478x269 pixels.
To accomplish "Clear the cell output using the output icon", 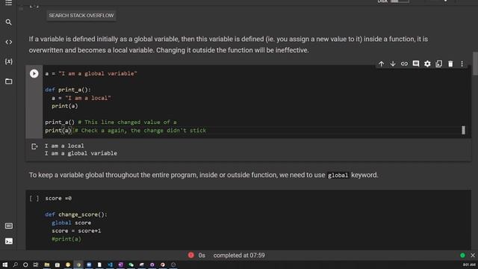I will pyautogui.click(x=34, y=146).
